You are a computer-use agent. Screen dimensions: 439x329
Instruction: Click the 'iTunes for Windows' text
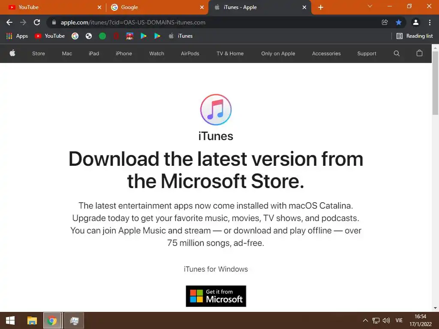[216, 269]
